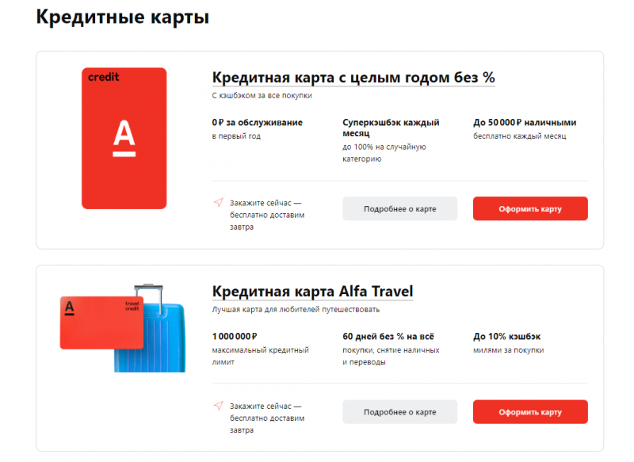
Task: Click the "Суперкэшбэк каждый месяц" feature text
Action: coord(391,128)
